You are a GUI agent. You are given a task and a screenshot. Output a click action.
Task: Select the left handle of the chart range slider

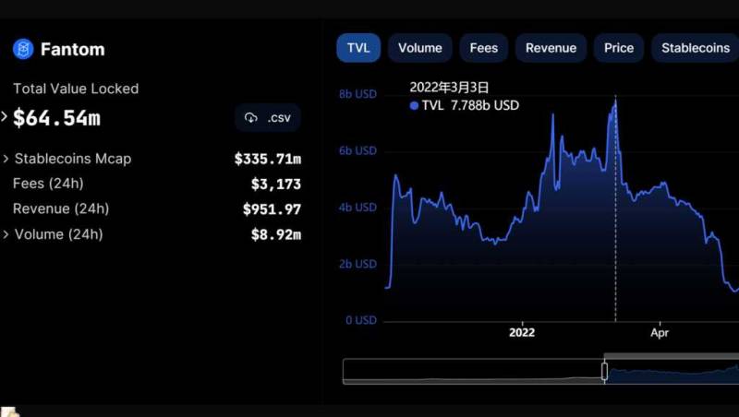click(x=604, y=371)
